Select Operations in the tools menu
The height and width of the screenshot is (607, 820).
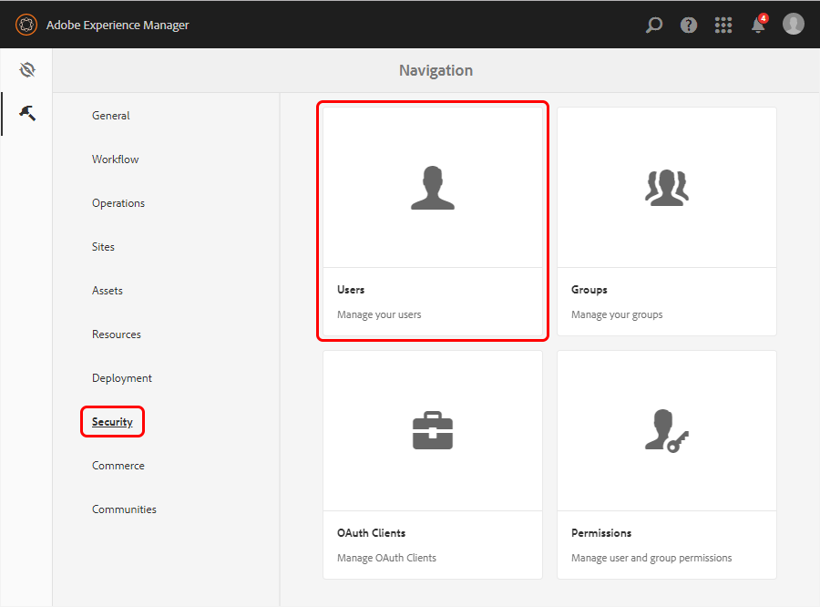coord(118,203)
